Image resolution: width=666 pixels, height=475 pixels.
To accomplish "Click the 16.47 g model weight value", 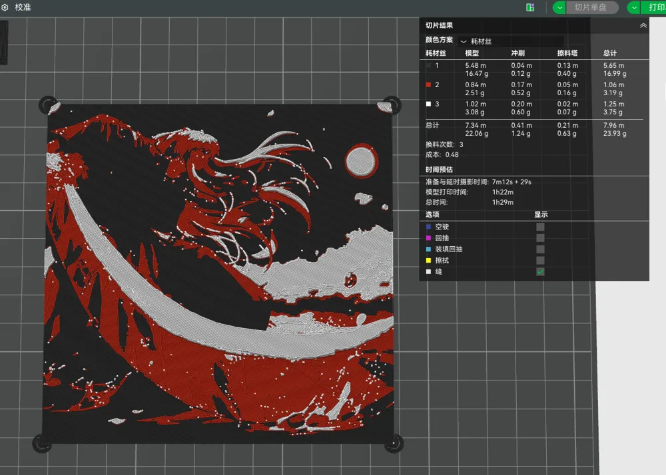I will [477, 74].
